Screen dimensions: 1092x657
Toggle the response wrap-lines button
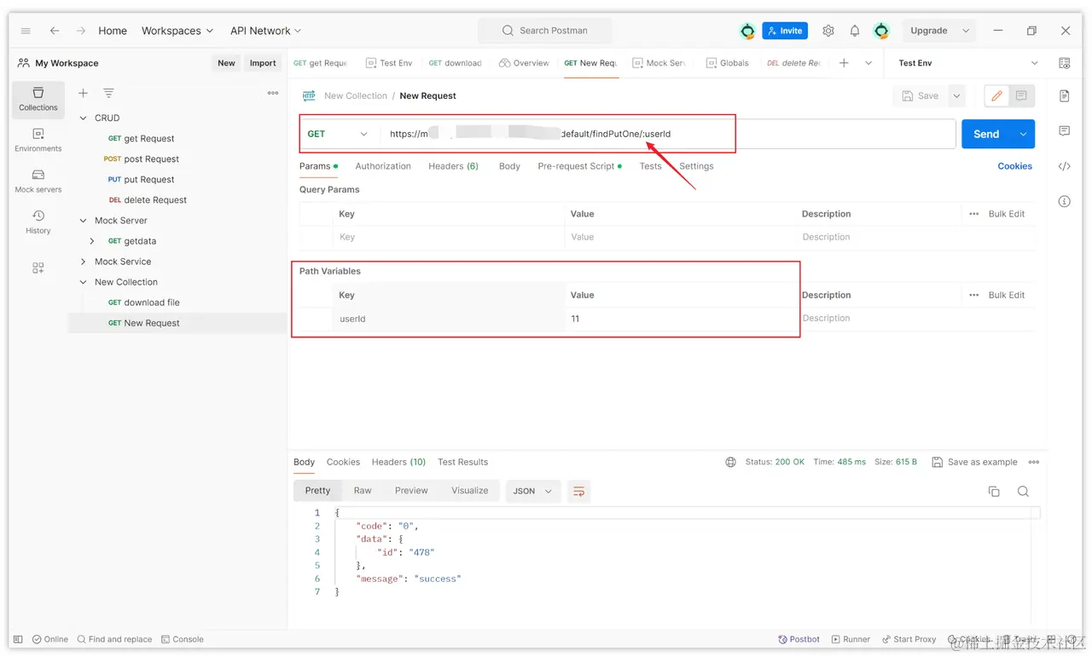pos(579,491)
